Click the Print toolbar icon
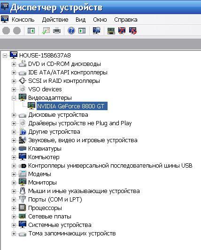201x250 pixels. coord(57,31)
